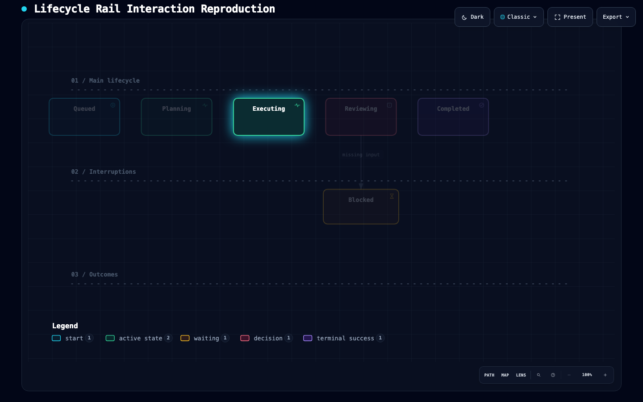Viewport: 643px width, 402px height.
Task: Open the Classic style dropdown
Action: 519,17
